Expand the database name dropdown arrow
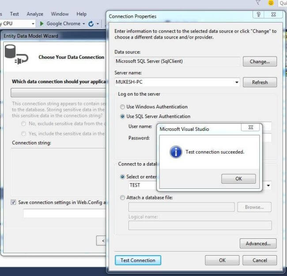Viewport: 287px width, 276px height. [268, 185]
